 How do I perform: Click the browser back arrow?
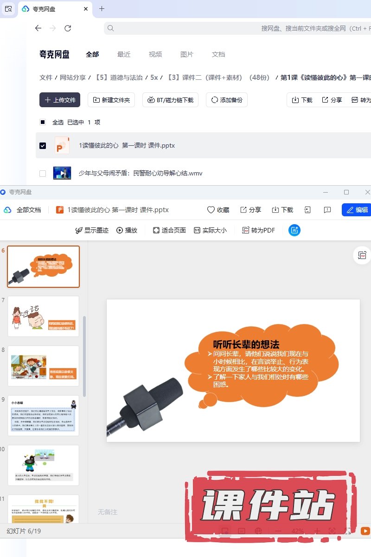38,28
